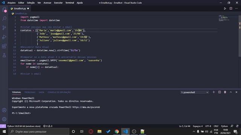Open the aka.ms/pscore6 link in terminal
Image resolution: width=241 pixels, height=135 pixels.
click(x=86, y=107)
